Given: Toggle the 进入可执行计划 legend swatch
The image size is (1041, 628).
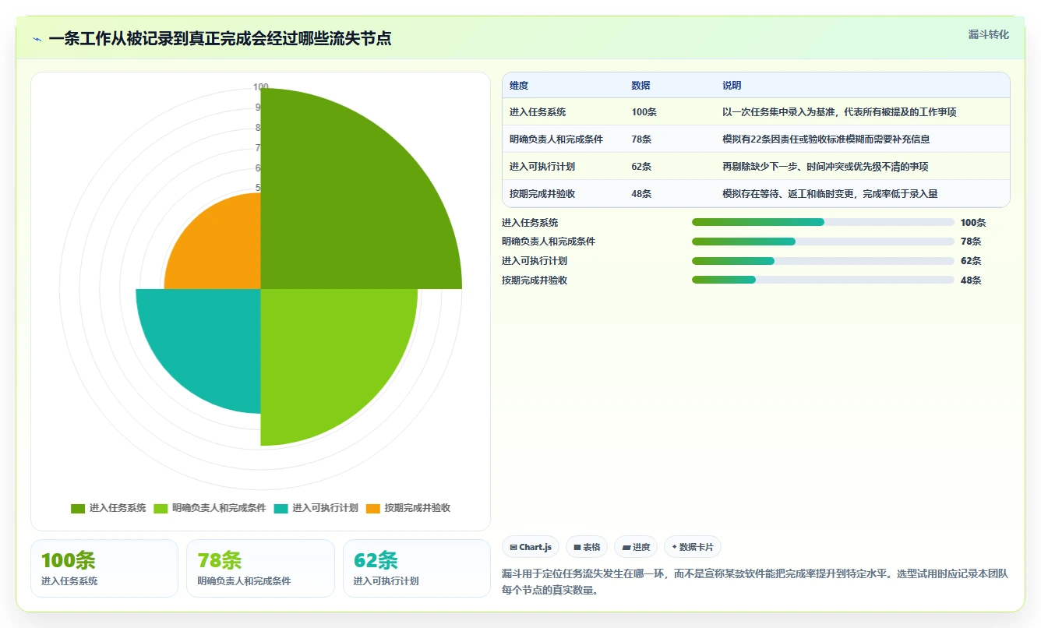Looking at the screenshot, I should pyautogui.click(x=281, y=508).
